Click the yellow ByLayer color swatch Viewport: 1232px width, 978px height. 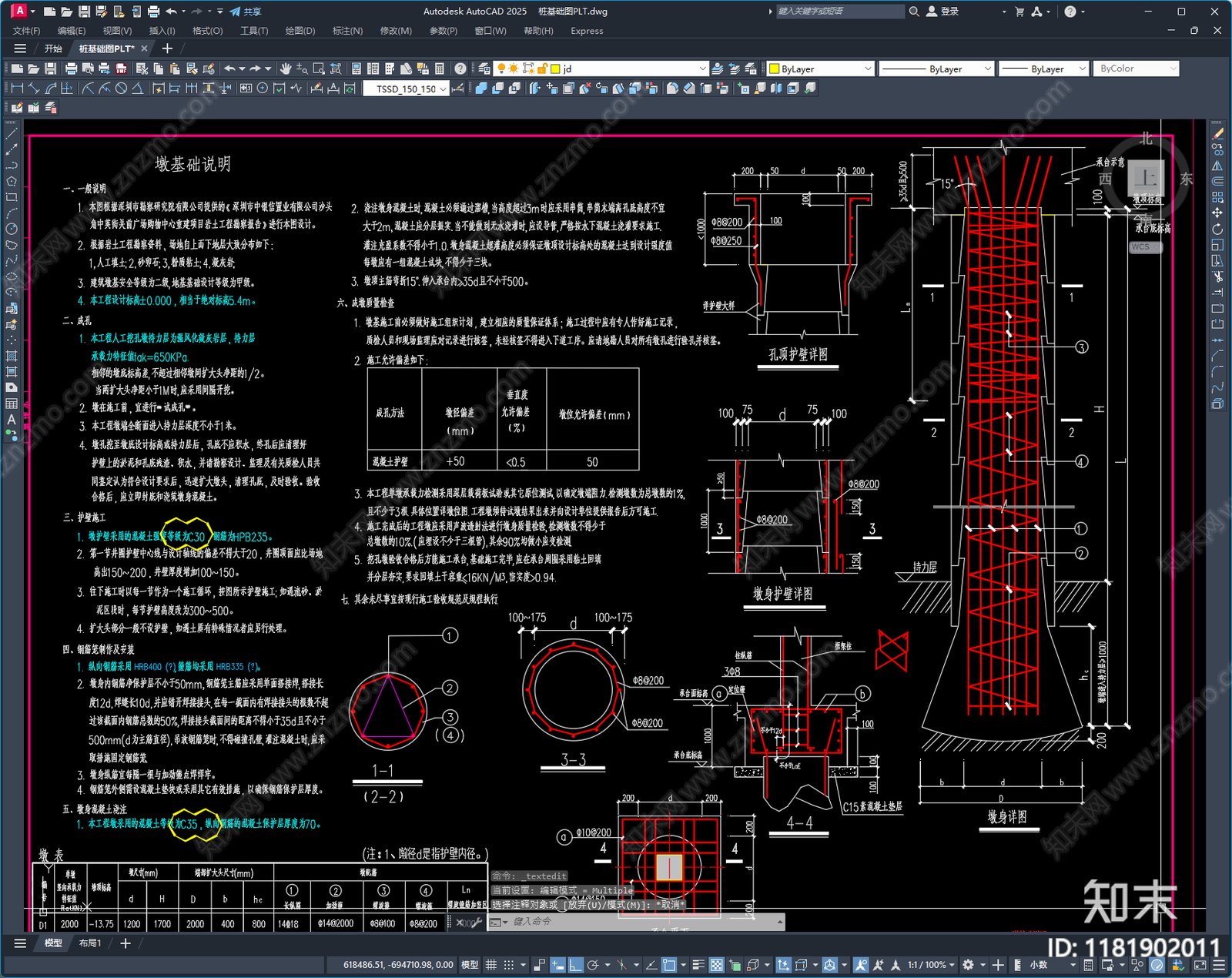[x=775, y=69]
